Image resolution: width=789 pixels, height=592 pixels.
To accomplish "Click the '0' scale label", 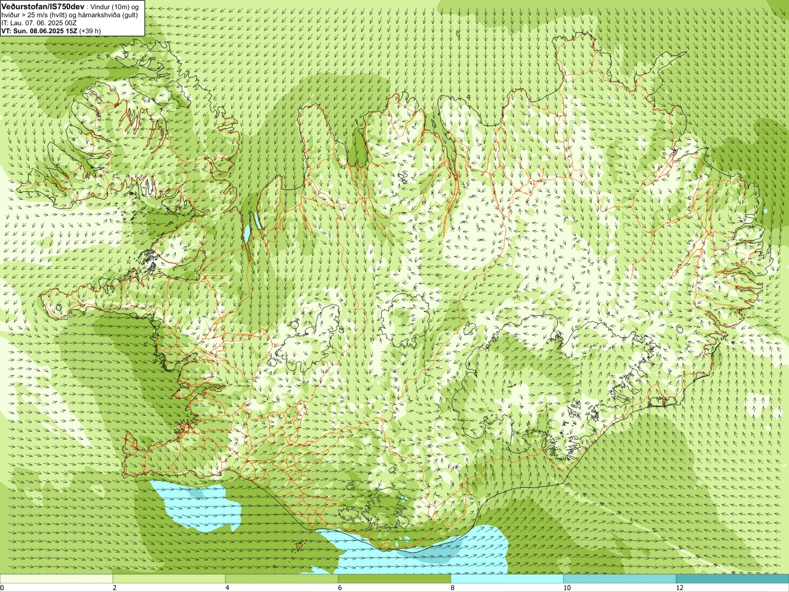I will click(x=2, y=588).
